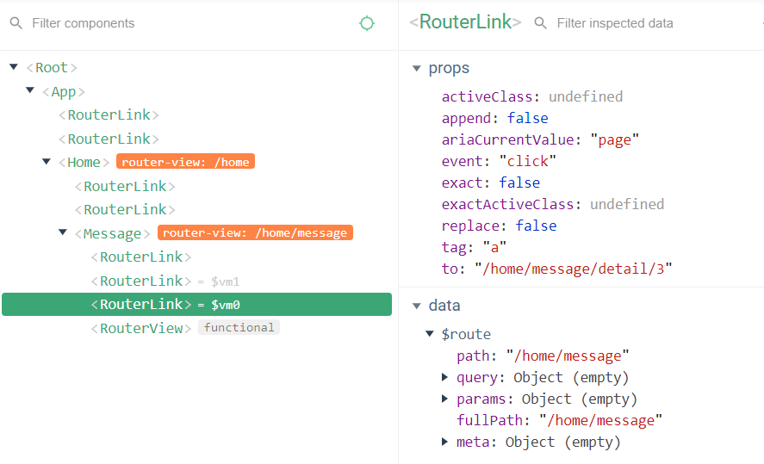Click the exactActiveClass: undefined prop
Screen dimensions: 764x464
pyautogui.click(x=553, y=204)
